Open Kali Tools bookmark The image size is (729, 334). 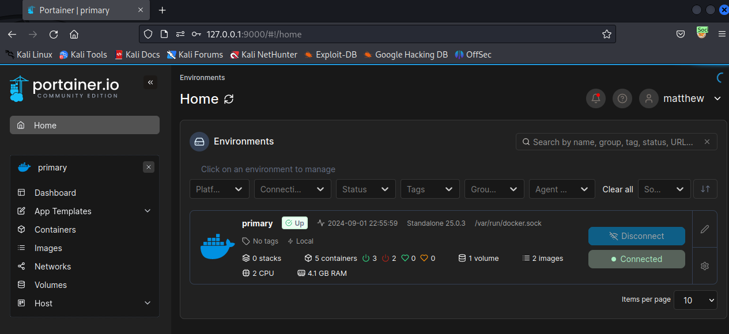click(x=83, y=55)
